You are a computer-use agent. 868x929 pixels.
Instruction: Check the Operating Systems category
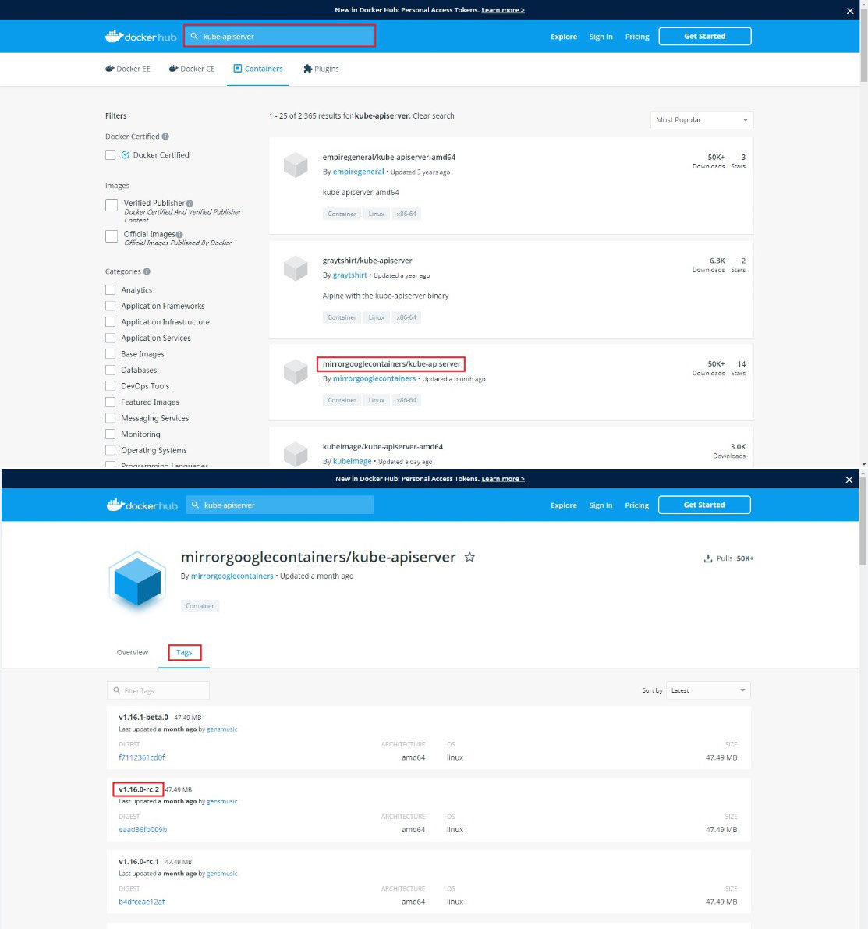[110, 450]
